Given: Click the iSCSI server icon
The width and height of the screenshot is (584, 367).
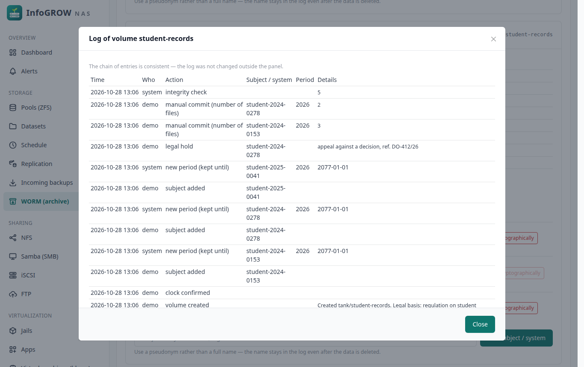Looking at the screenshot, I should pyautogui.click(x=13, y=275).
